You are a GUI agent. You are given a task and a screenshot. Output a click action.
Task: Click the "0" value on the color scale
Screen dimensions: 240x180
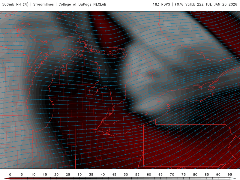coord(10,175)
